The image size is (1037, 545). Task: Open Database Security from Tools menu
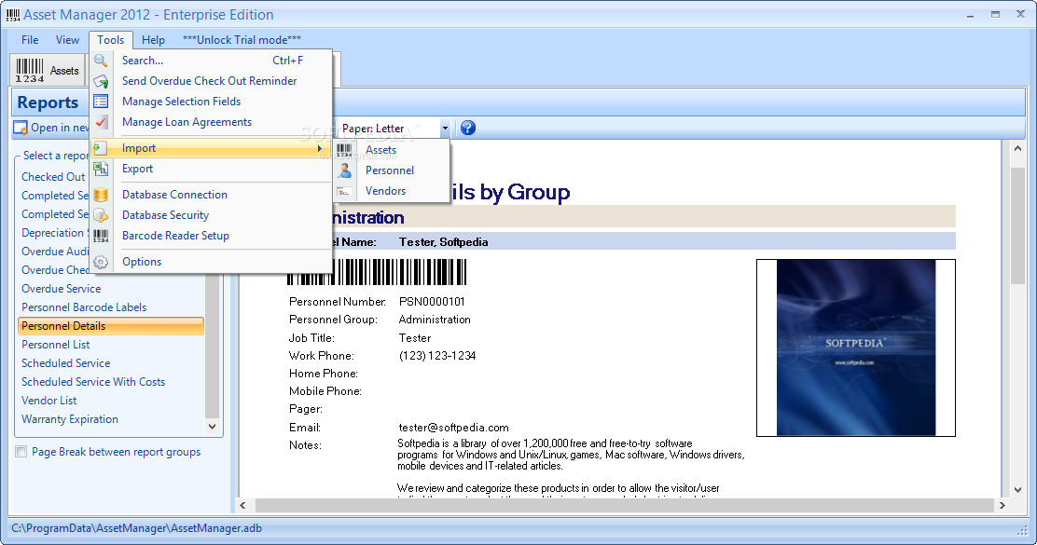[x=212, y=215]
